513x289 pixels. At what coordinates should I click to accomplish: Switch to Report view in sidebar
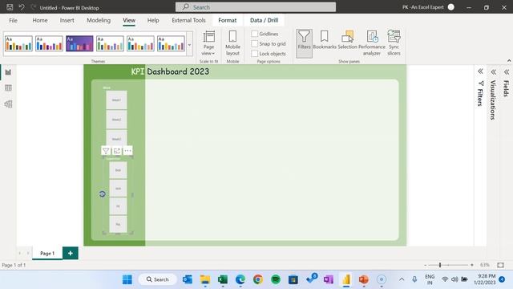pyautogui.click(x=8, y=72)
